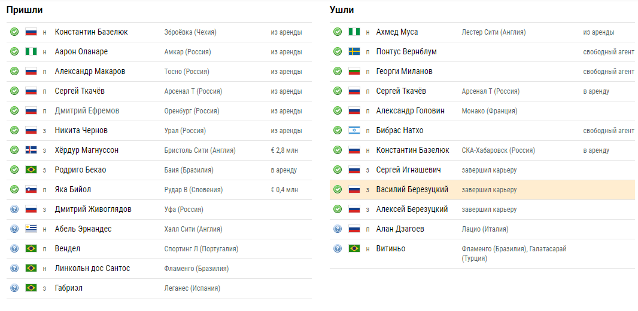Click Bulgaria flag next to Георги Миланов

click(354, 71)
